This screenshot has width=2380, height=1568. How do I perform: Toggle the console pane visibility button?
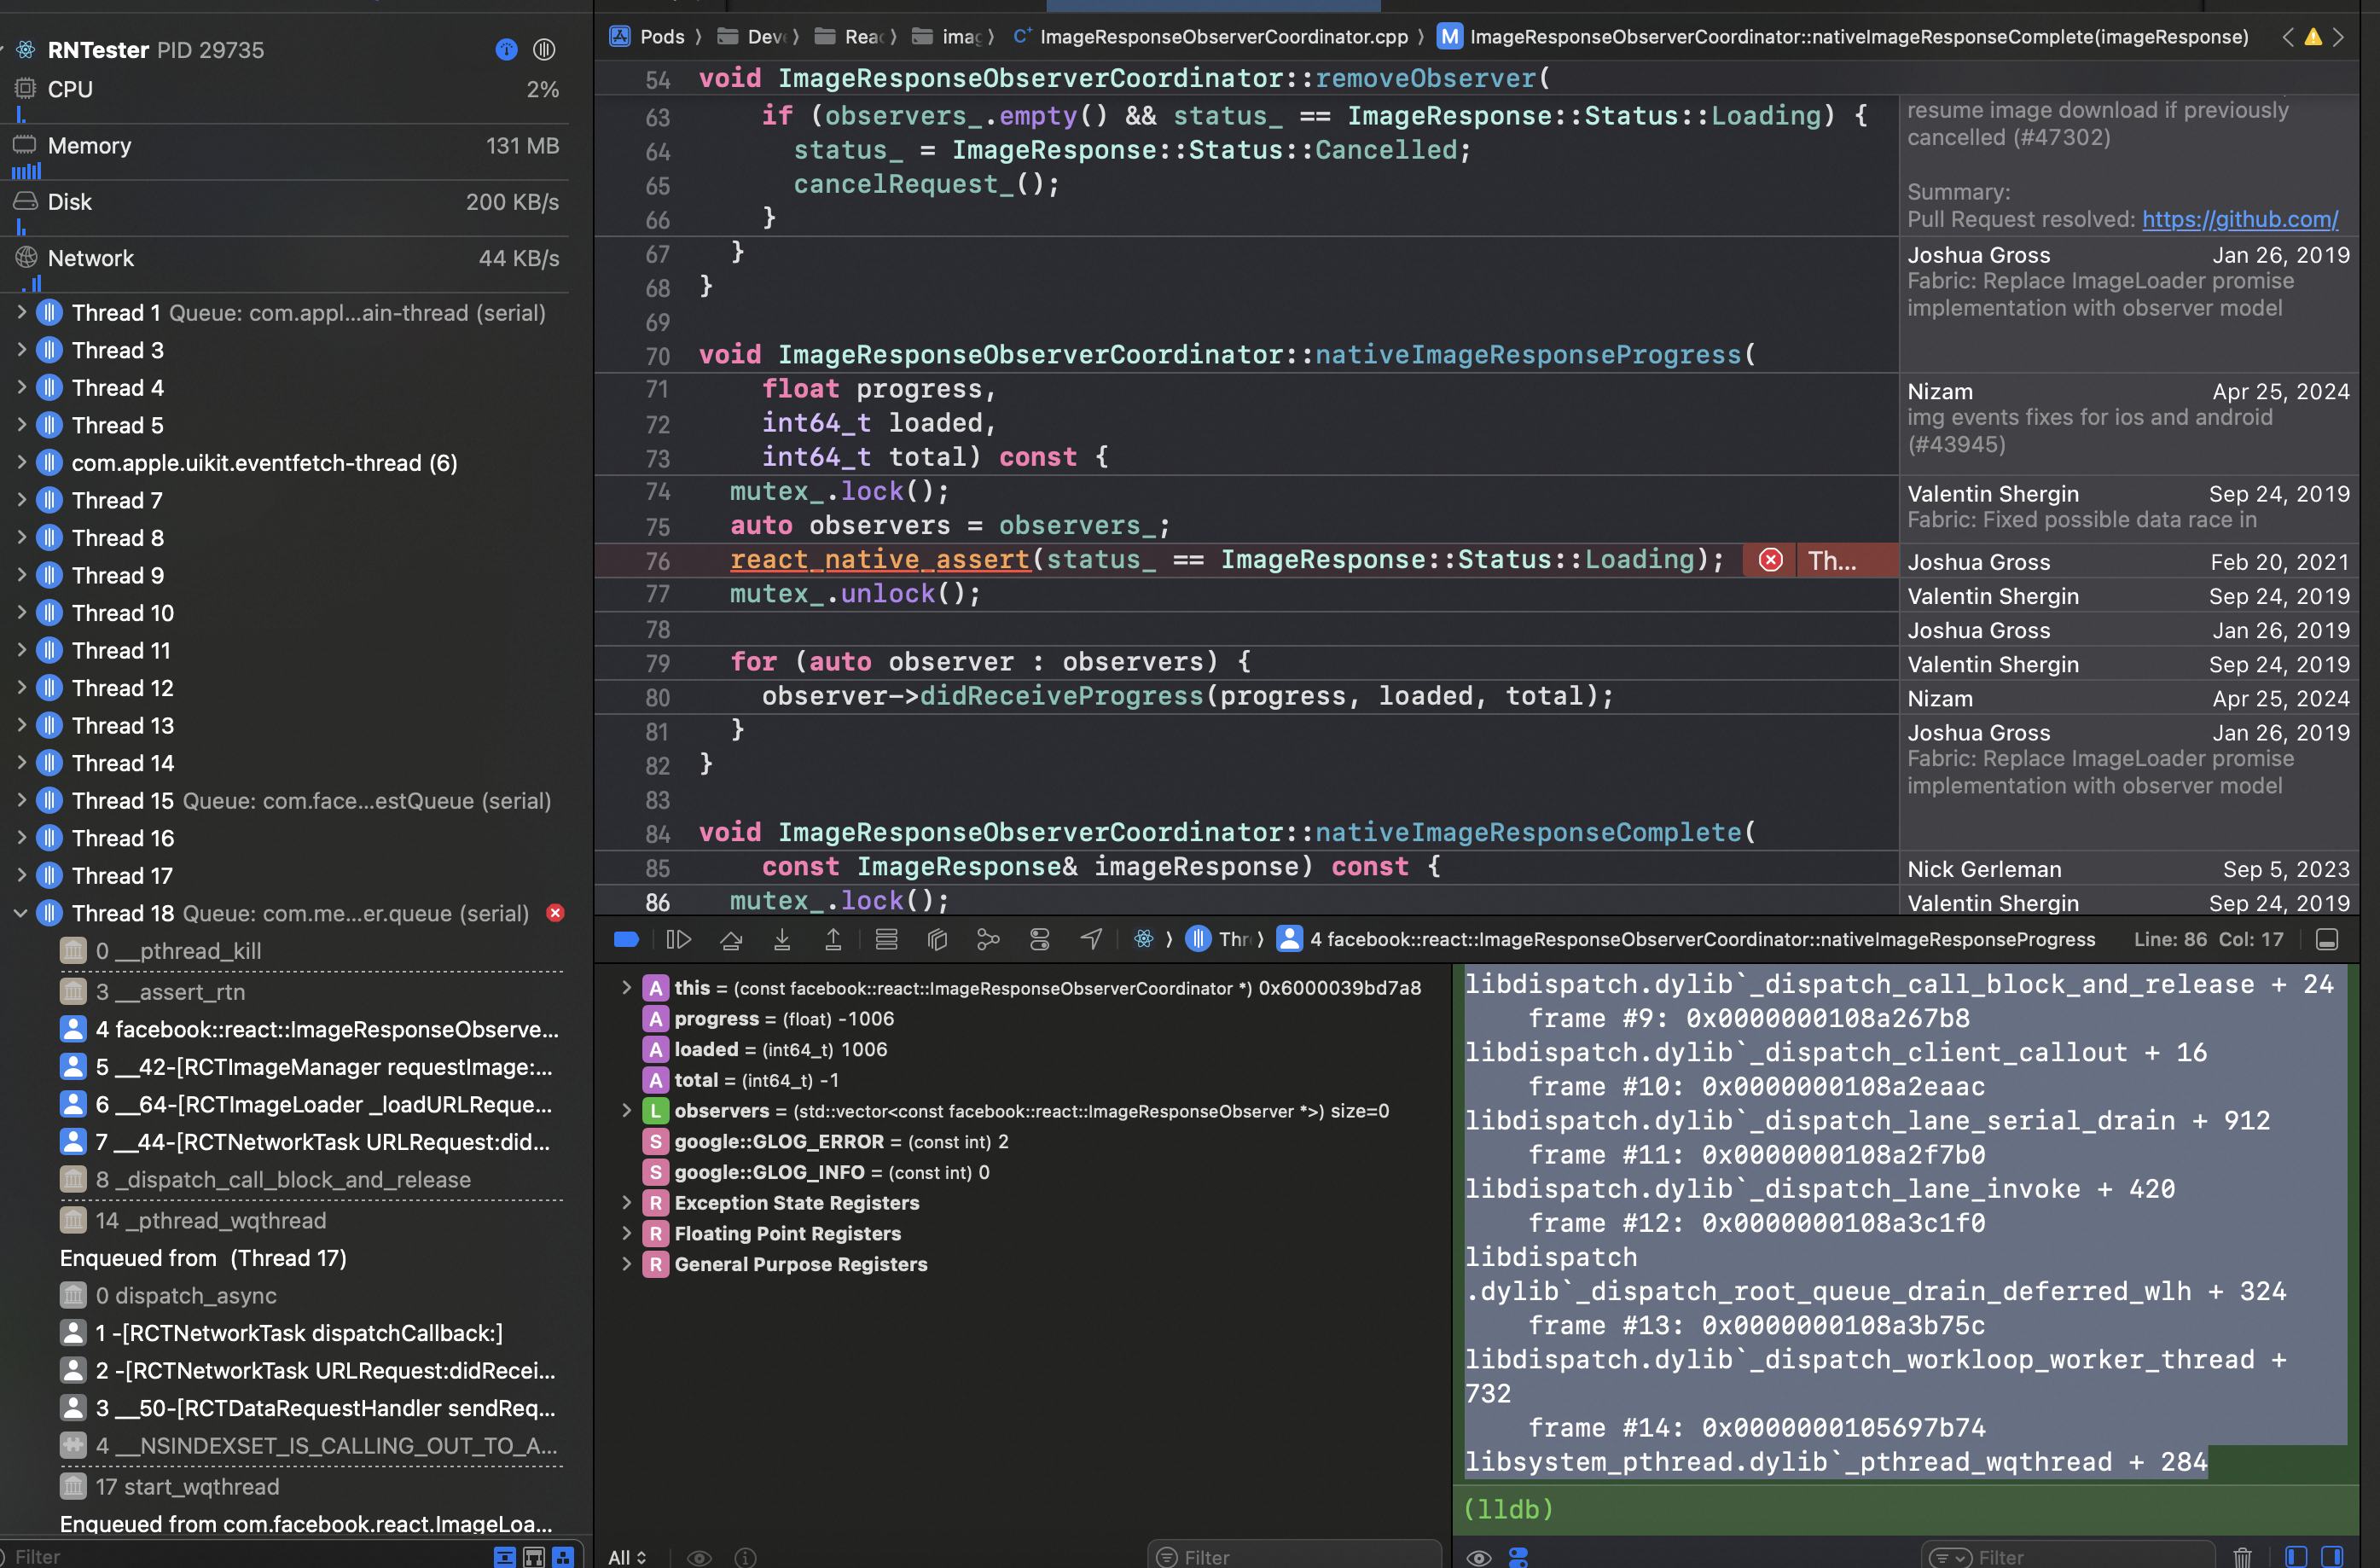pyautogui.click(x=2332, y=1556)
